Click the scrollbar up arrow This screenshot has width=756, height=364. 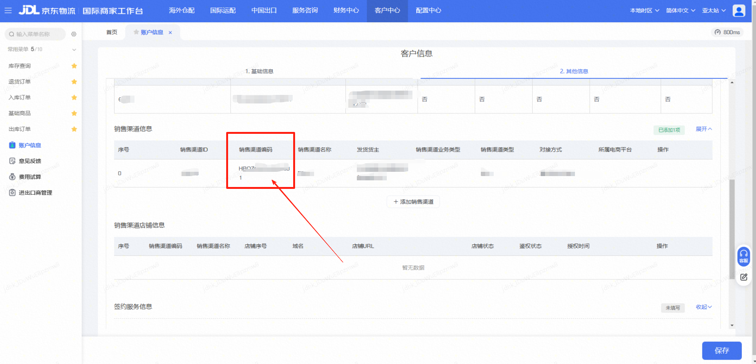click(732, 83)
